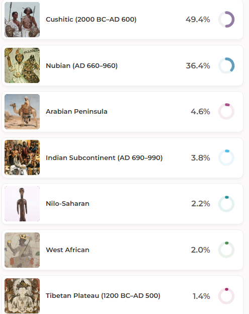Click the Nilo-Saharan wooden statue image
This screenshot has height=314, width=249.
tap(22, 204)
